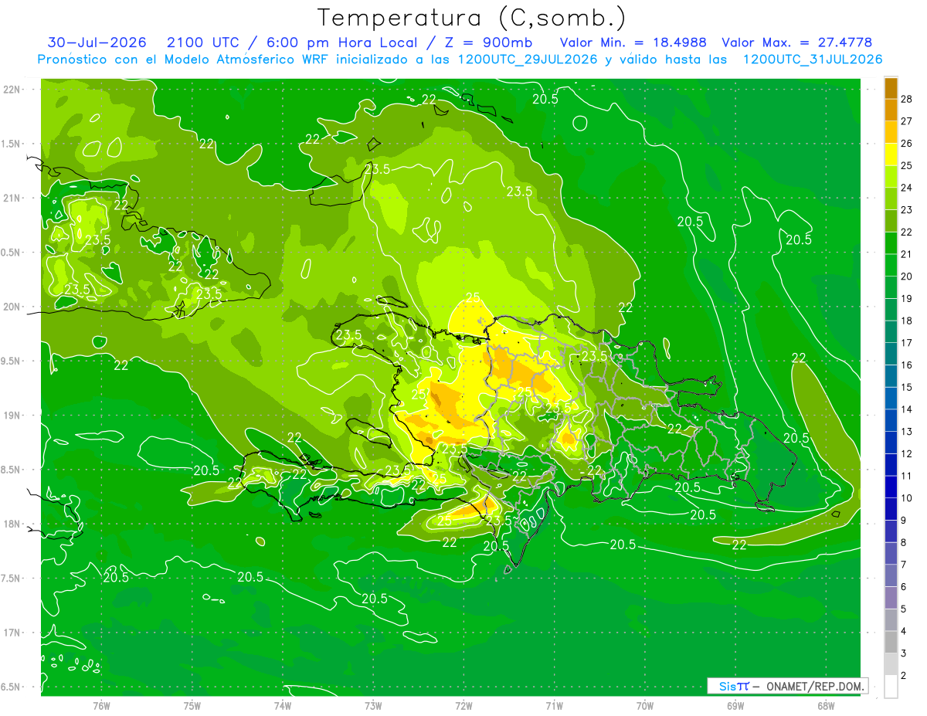
Task: Click the '8.5N' latitude axis label
Action: click(12, 470)
